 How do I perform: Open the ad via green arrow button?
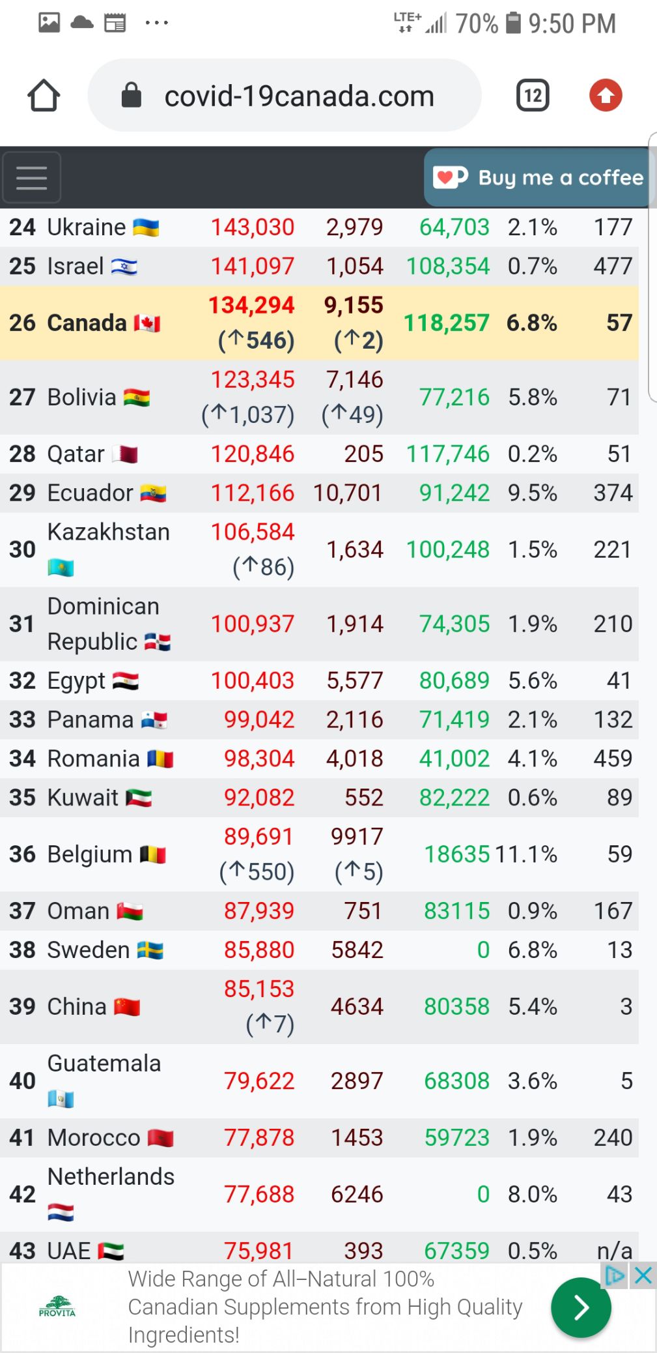click(x=581, y=1307)
